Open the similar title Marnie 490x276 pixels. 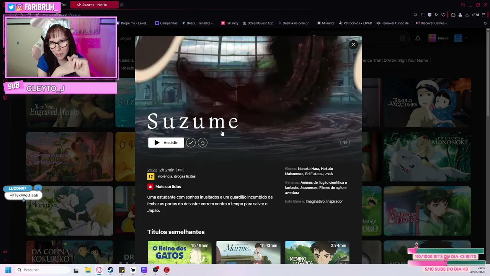point(248,252)
